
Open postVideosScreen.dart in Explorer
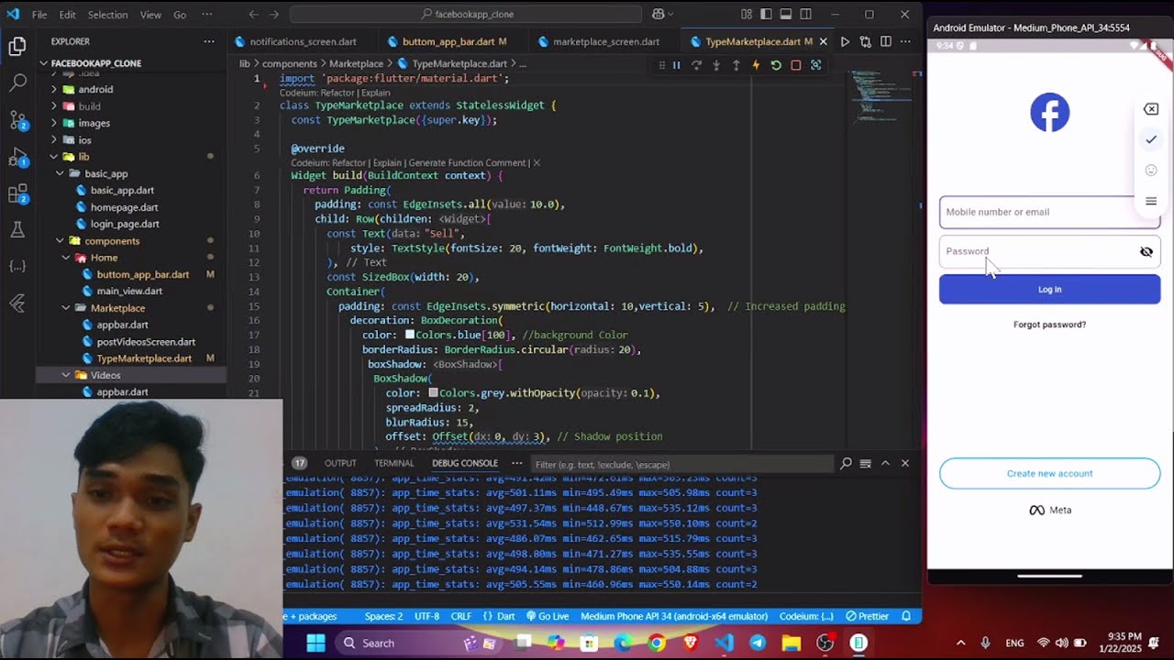click(x=145, y=342)
